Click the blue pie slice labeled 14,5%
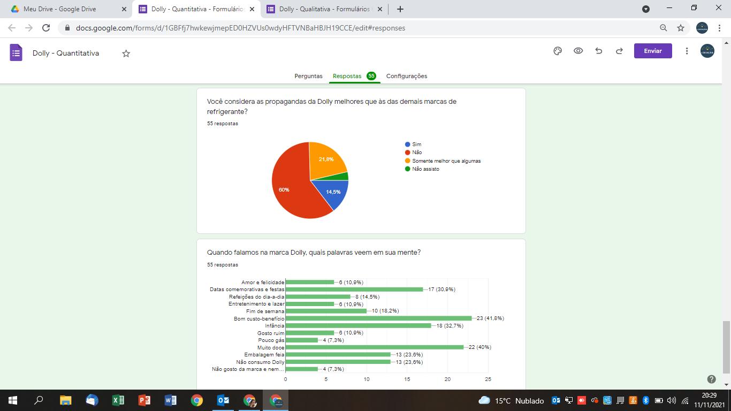The image size is (731, 411). (x=332, y=193)
